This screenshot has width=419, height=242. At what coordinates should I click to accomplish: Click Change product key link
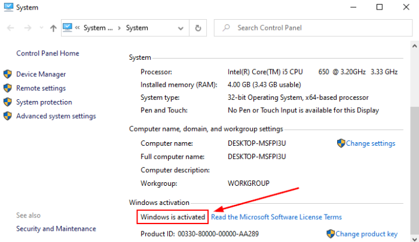(366, 234)
